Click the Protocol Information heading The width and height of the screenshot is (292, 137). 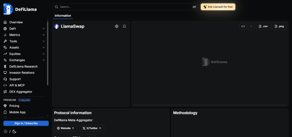coord(73,113)
